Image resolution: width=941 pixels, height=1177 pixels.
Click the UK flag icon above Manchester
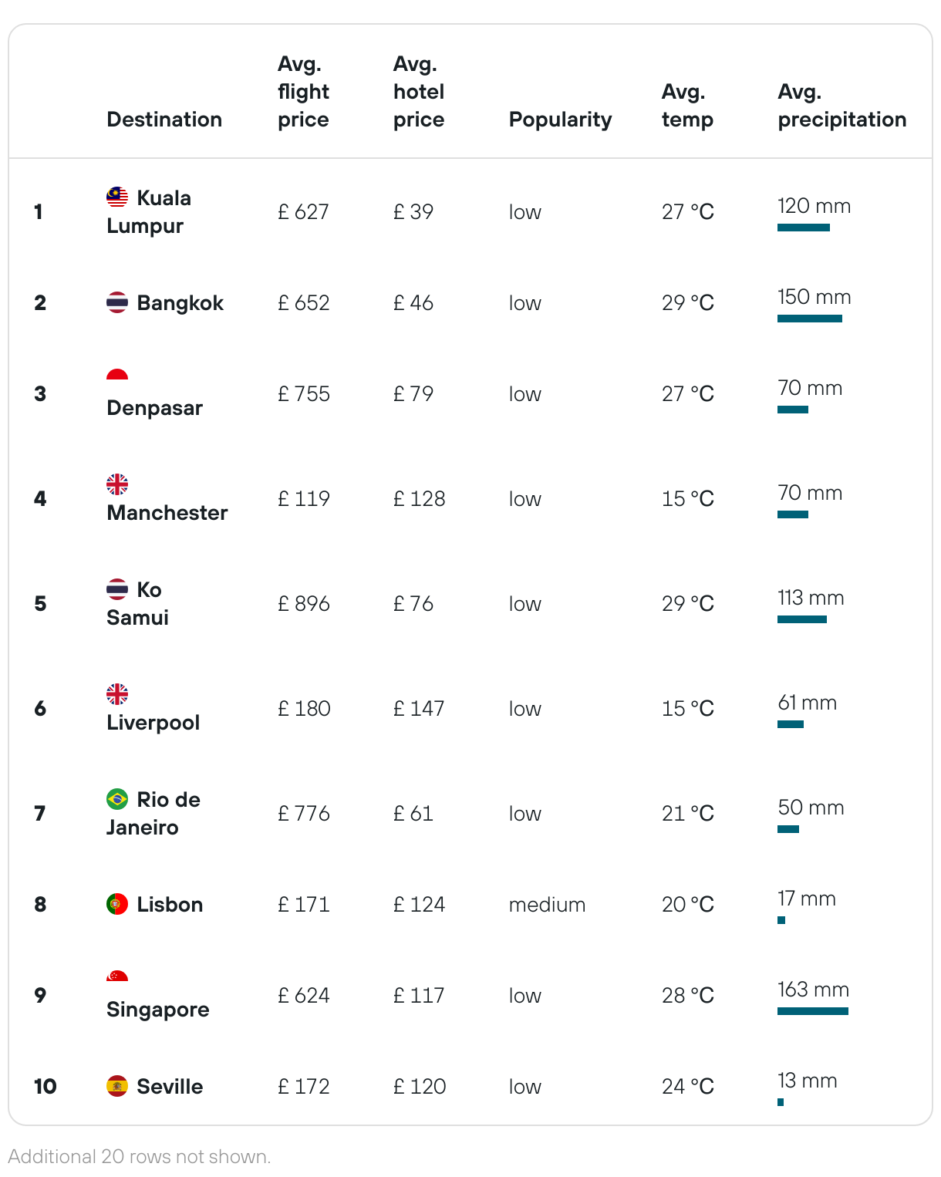(x=117, y=484)
